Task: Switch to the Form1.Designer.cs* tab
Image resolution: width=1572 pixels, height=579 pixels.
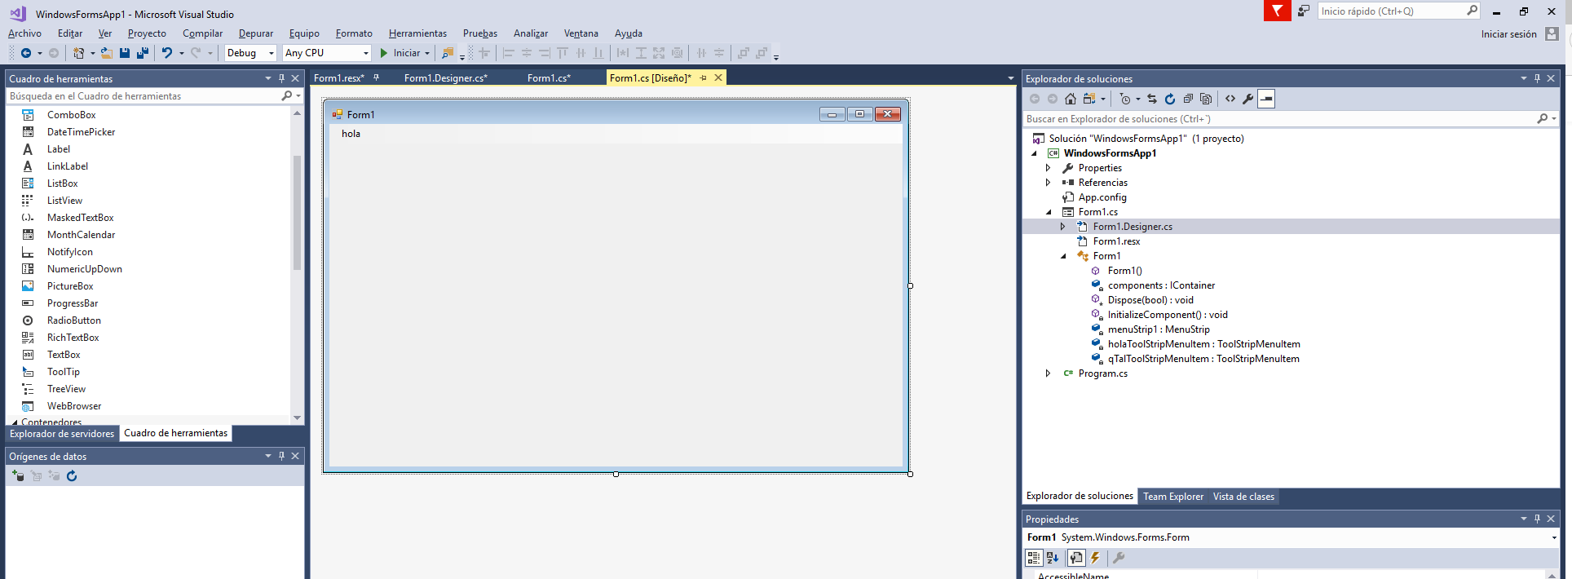Action: (445, 78)
